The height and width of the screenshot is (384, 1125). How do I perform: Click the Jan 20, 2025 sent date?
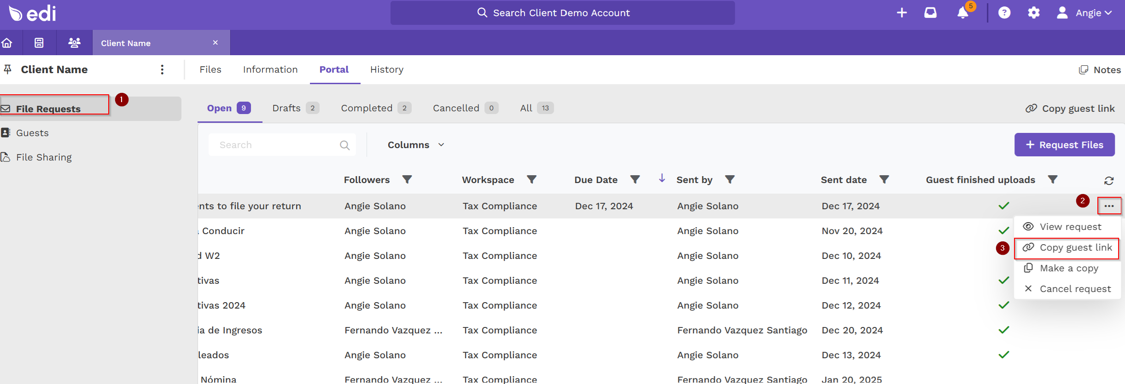(x=851, y=379)
